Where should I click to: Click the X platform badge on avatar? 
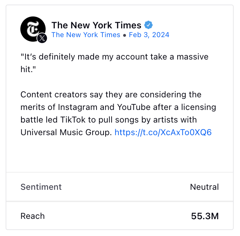[x=42, y=38]
